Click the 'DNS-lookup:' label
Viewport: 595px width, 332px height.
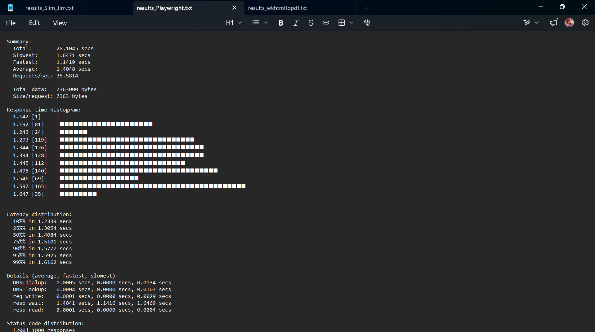30,289
